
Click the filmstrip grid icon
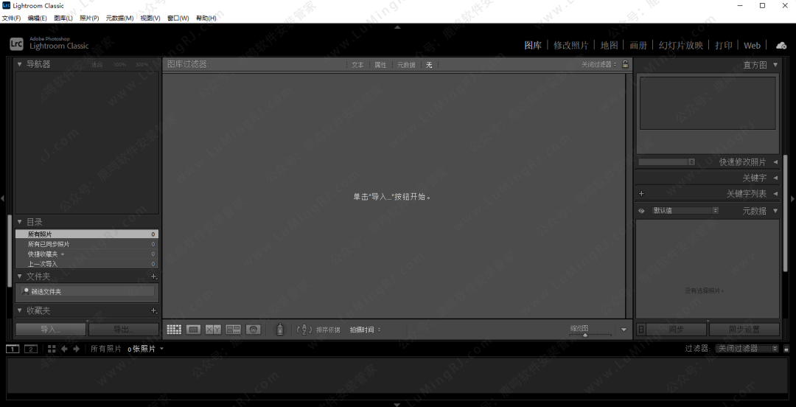pyautogui.click(x=52, y=349)
